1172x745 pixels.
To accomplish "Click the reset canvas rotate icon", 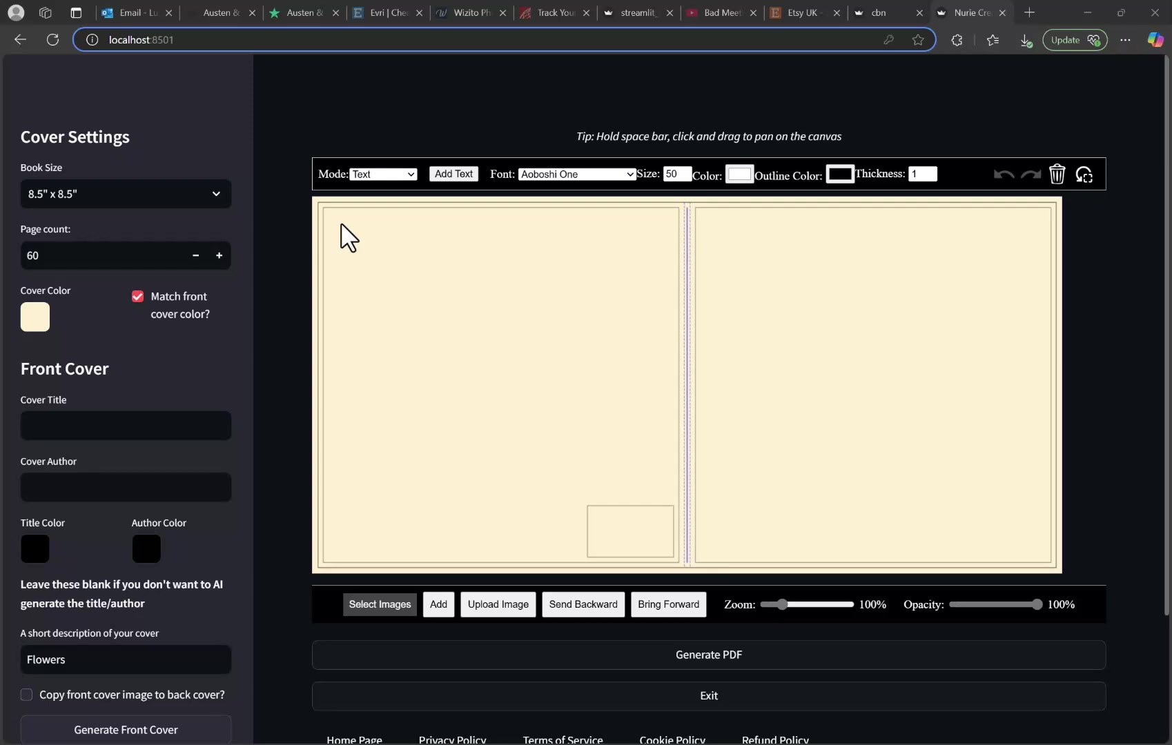I will click(1084, 175).
